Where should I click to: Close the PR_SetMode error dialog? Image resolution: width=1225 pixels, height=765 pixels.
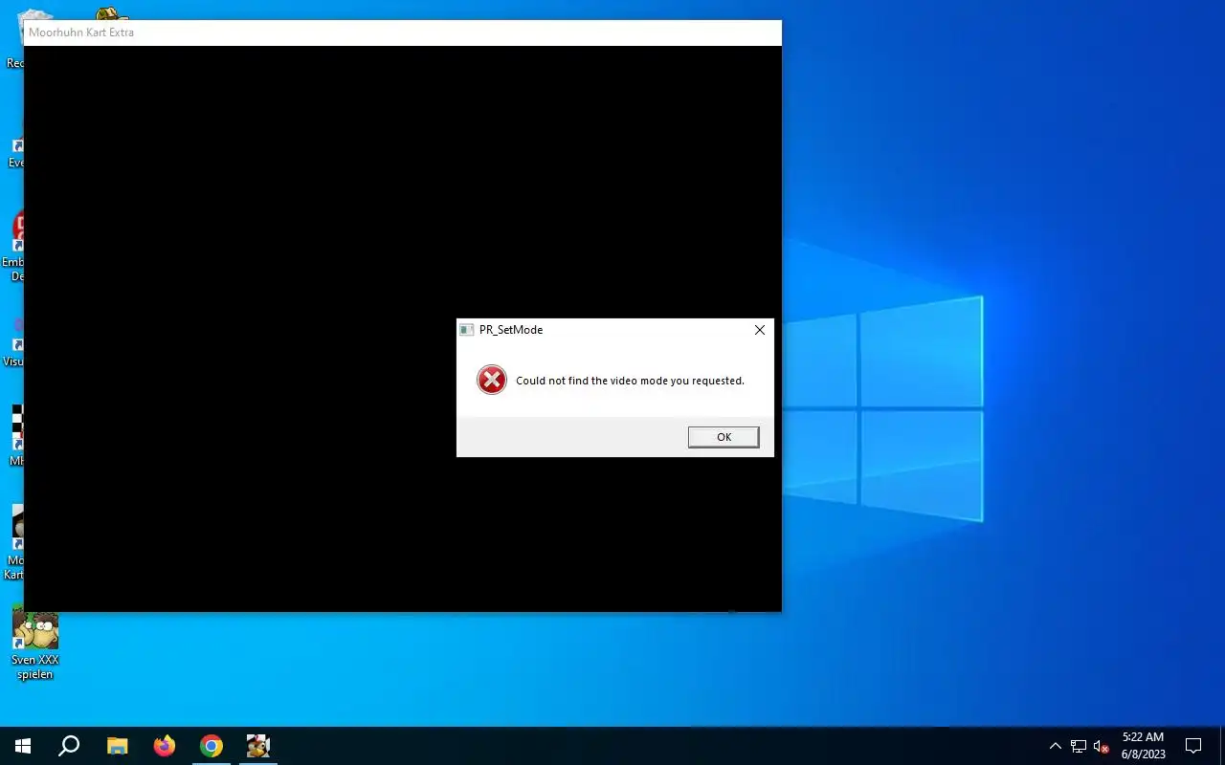(x=759, y=330)
